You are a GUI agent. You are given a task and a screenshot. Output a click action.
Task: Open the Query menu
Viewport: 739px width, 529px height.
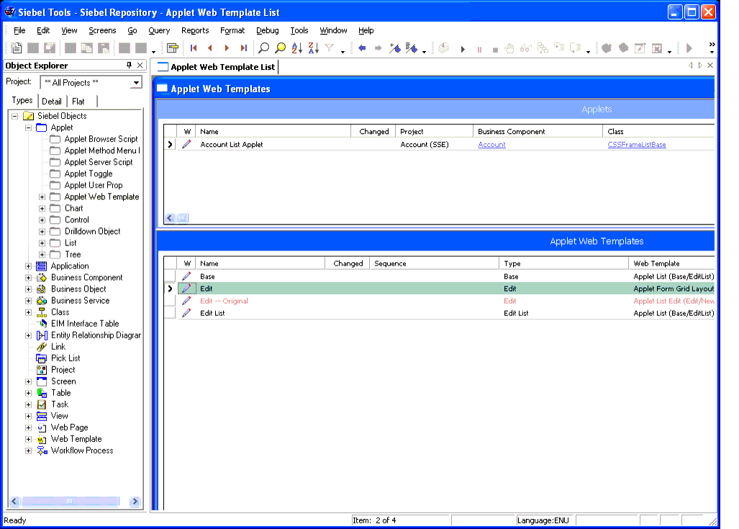tap(159, 30)
